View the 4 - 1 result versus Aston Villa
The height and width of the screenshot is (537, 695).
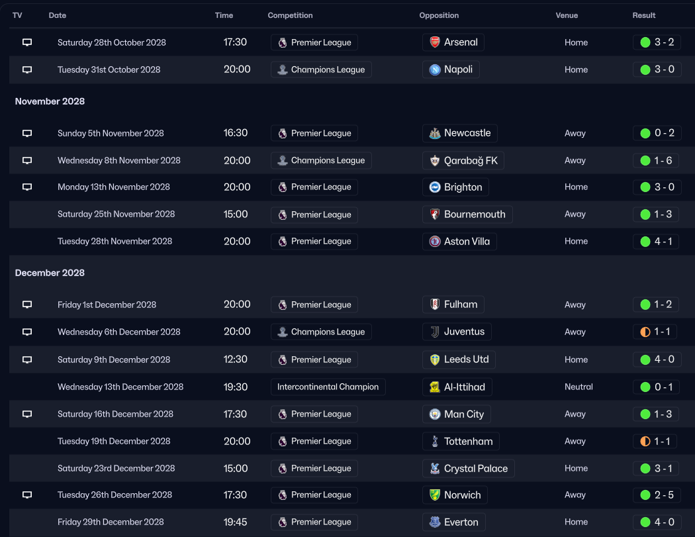[655, 242]
